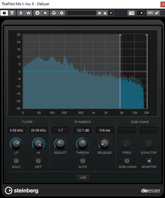165x198 pixels.
Task: Click the low frequency band handle at 4.5k
Action: (x=120, y=35)
